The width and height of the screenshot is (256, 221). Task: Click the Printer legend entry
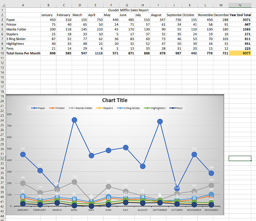click(x=57, y=108)
